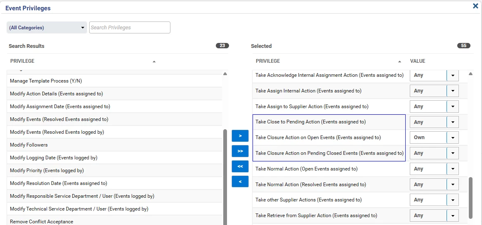Click the move selected left (<) button
Screen dimensions: 482x225
240,182
